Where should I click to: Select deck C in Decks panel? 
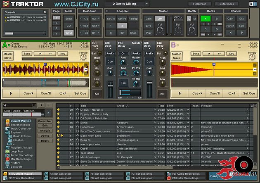tap(206, 29)
